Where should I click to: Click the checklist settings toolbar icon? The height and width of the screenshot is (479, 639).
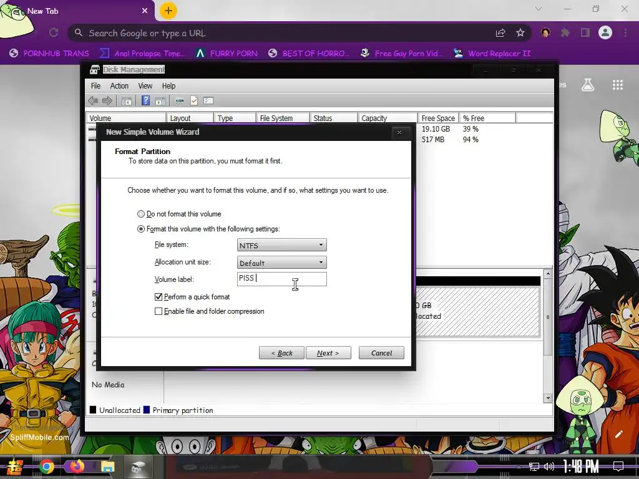click(x=208, y=100)
